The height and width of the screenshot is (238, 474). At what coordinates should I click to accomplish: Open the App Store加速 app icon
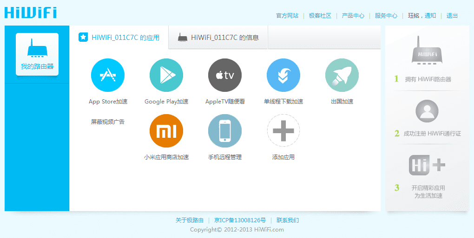(x=108, y=75)
